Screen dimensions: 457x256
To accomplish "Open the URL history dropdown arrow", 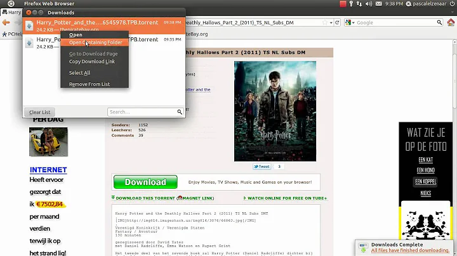I will click(x=331, y=23).
